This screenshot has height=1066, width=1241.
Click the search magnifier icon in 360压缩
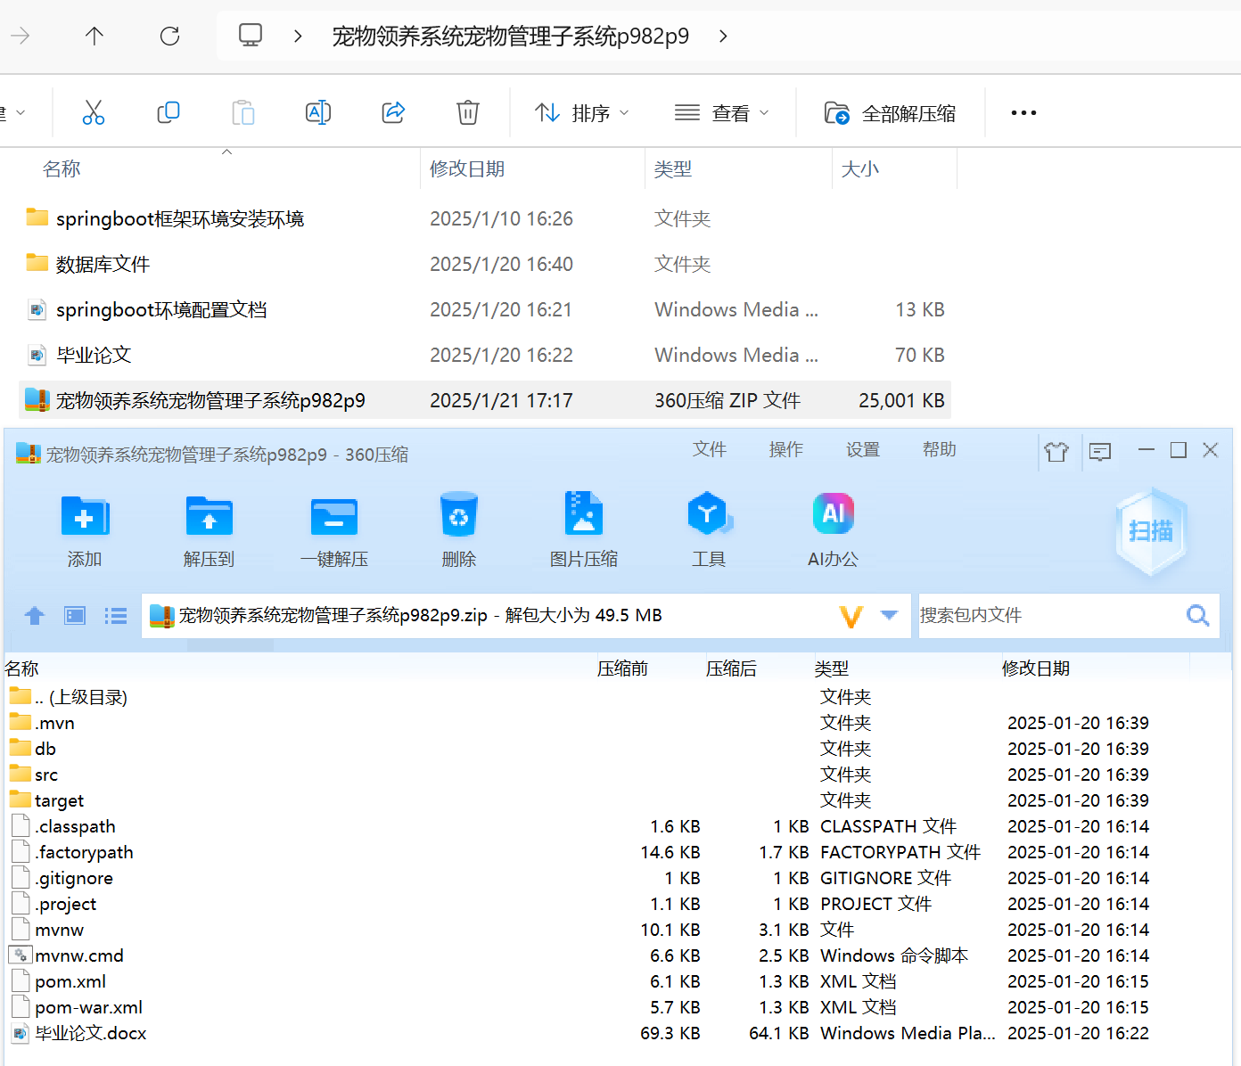(x=1198, y=615)
